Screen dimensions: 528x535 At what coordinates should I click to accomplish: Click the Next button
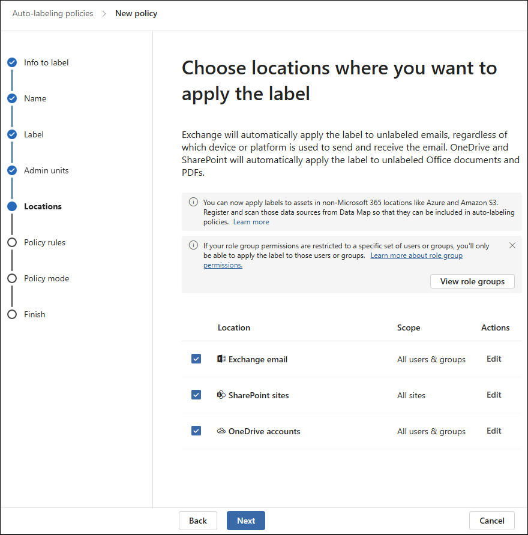[x=246, y=521]
